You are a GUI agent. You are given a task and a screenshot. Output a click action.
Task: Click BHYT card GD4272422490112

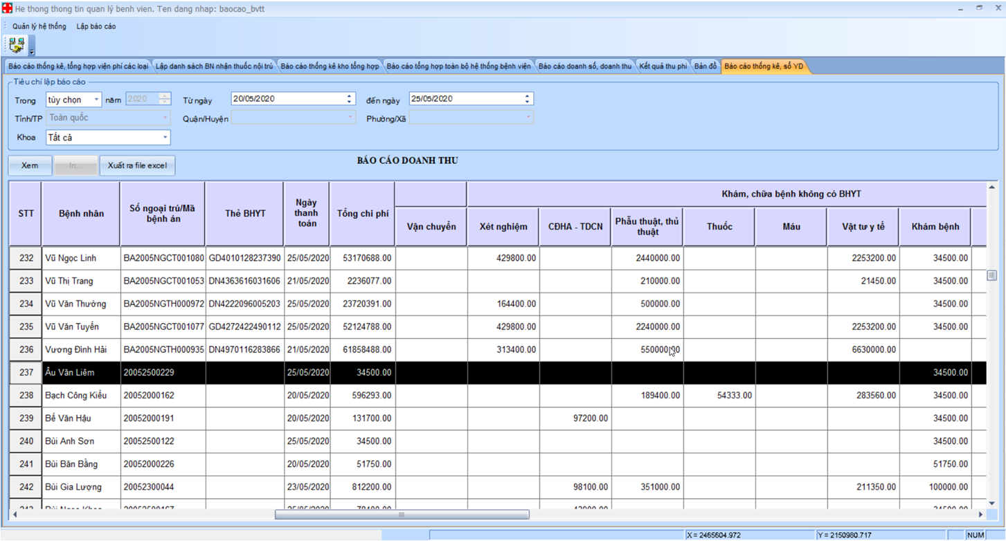pos(244,327)
